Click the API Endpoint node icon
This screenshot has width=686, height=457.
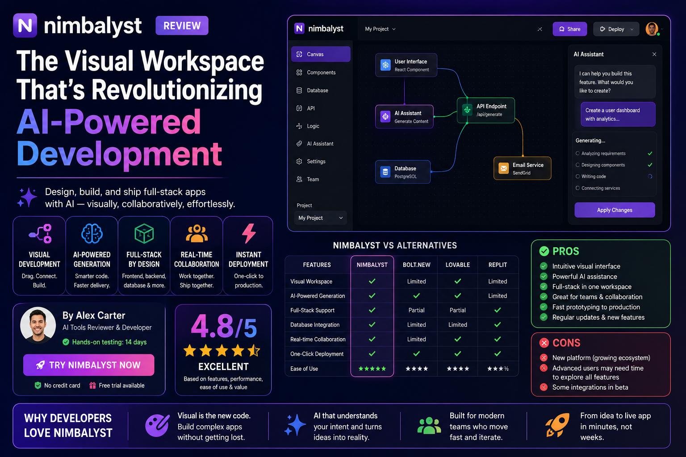[467, 110]
